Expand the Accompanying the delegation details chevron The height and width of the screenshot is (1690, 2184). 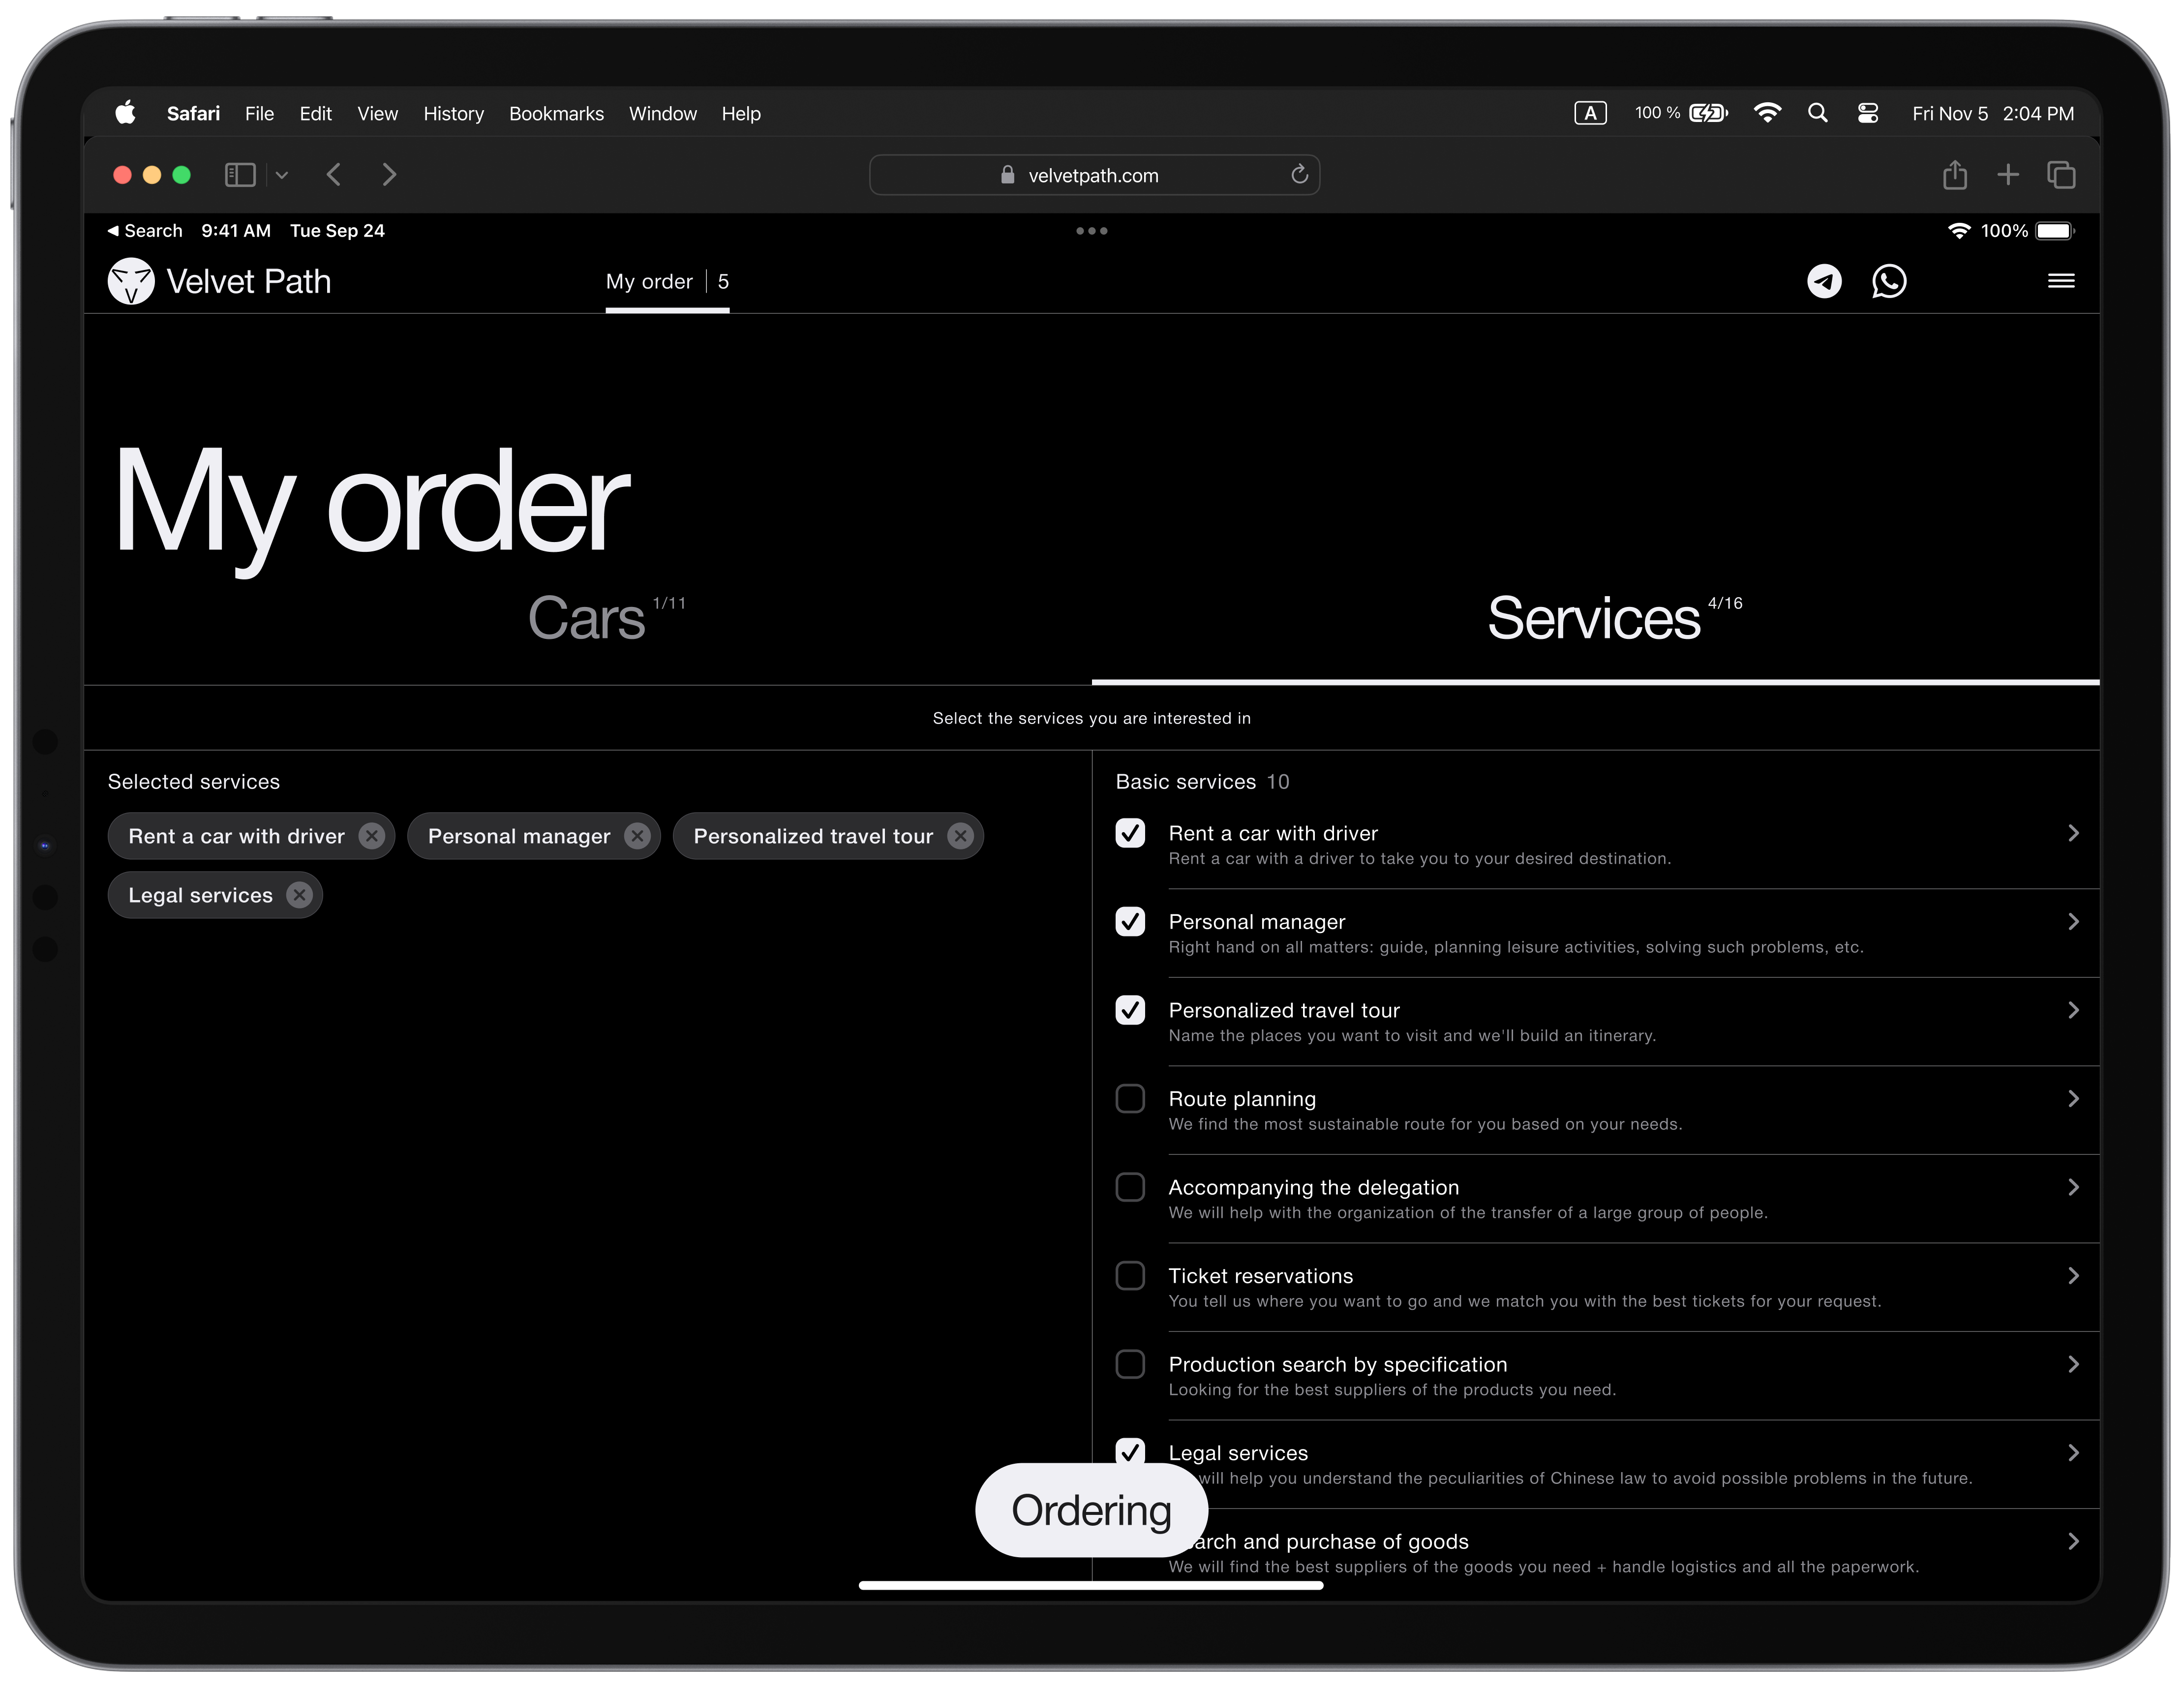2072,1187
